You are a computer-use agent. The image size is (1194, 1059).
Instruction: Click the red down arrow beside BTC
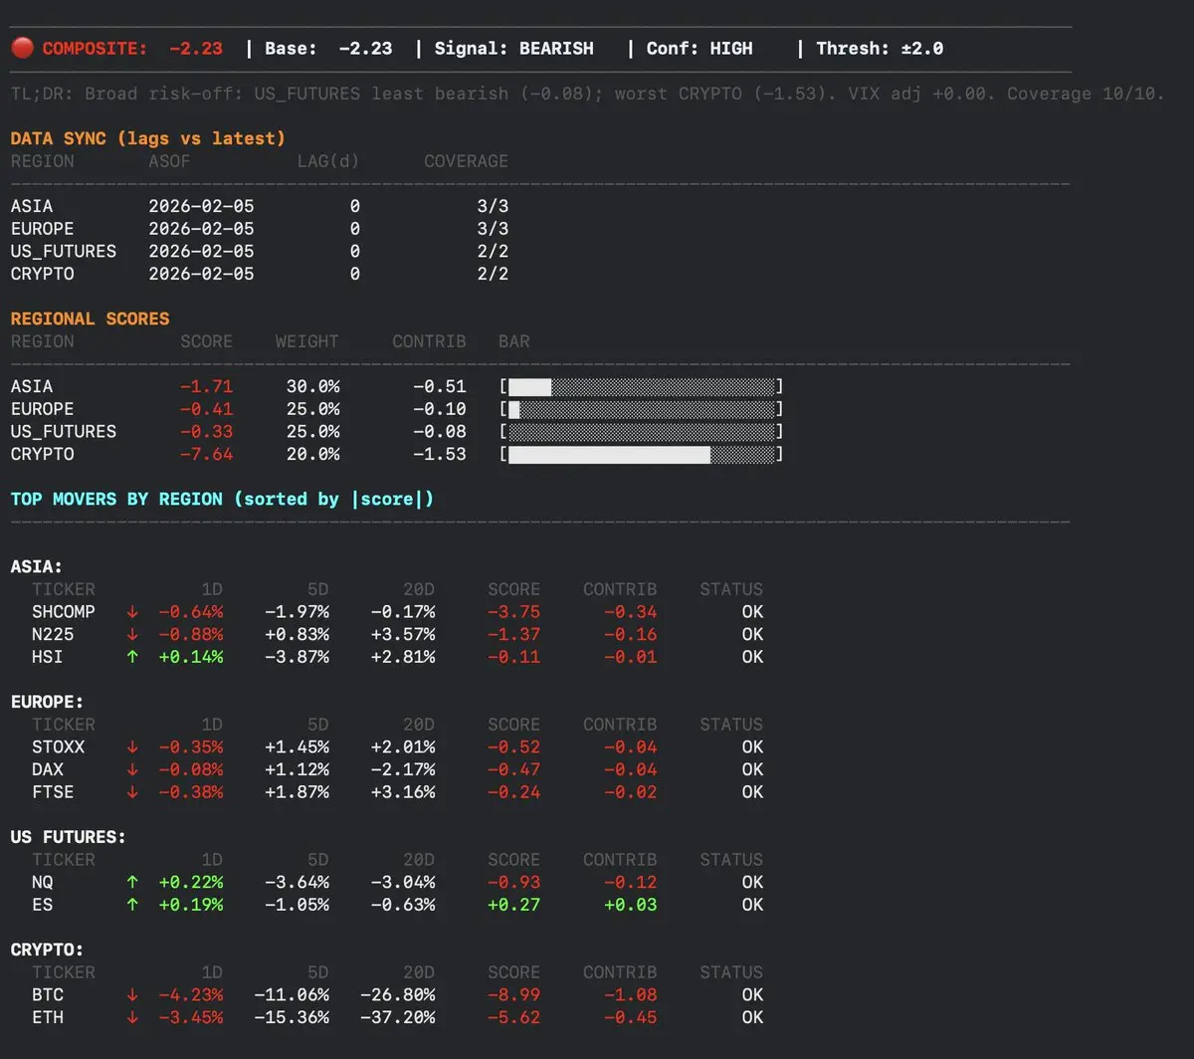click(132, 995)
